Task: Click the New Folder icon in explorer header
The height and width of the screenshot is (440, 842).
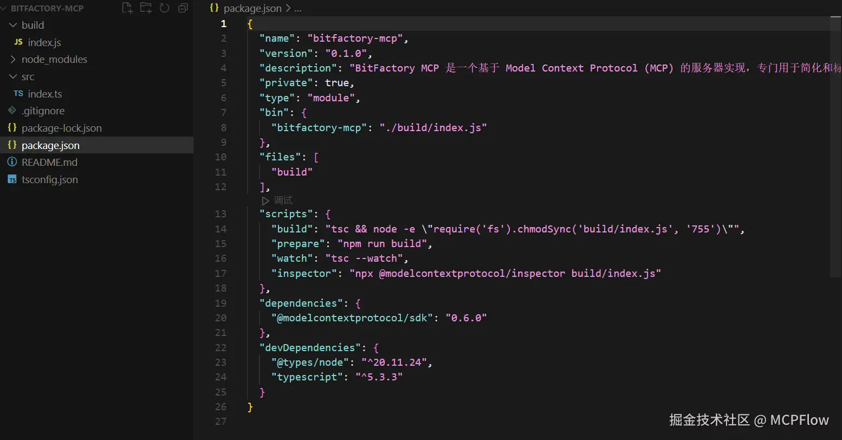Action: [146, 8]
